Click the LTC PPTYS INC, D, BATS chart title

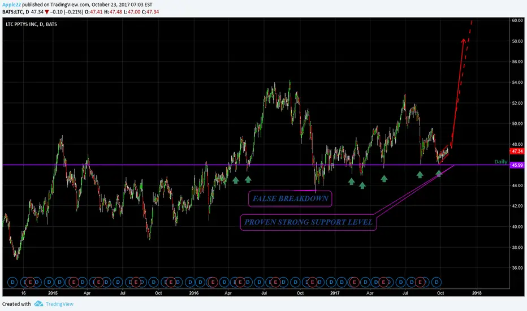point(31,24)
